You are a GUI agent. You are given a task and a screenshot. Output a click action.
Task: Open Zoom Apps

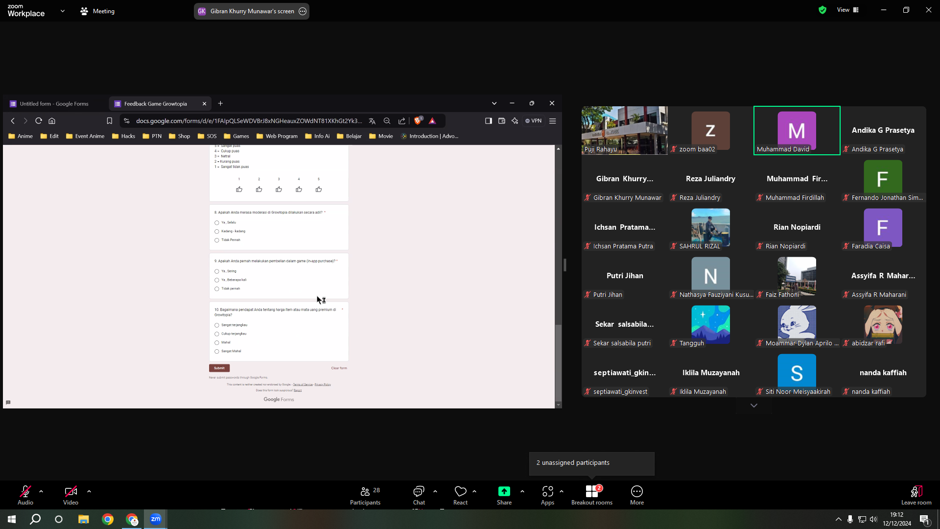pyautogui.click(x=547, y=495)
